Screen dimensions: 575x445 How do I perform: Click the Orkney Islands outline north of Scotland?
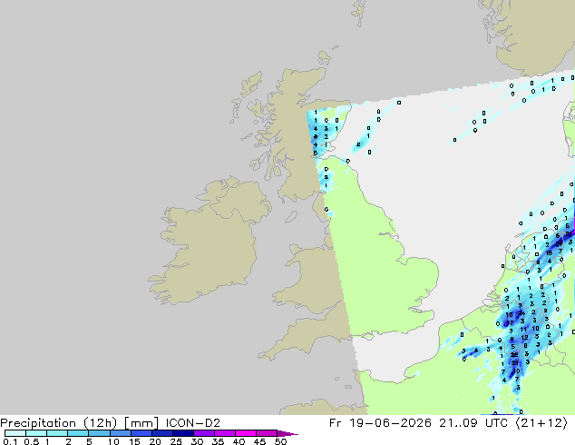click(x=324, y=57)
